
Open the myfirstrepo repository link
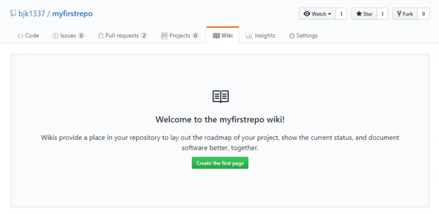coord(72,13)
